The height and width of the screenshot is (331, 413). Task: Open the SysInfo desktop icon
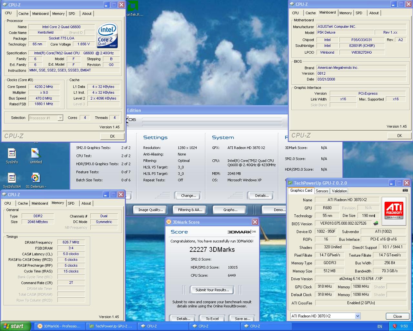pos(12,156)
